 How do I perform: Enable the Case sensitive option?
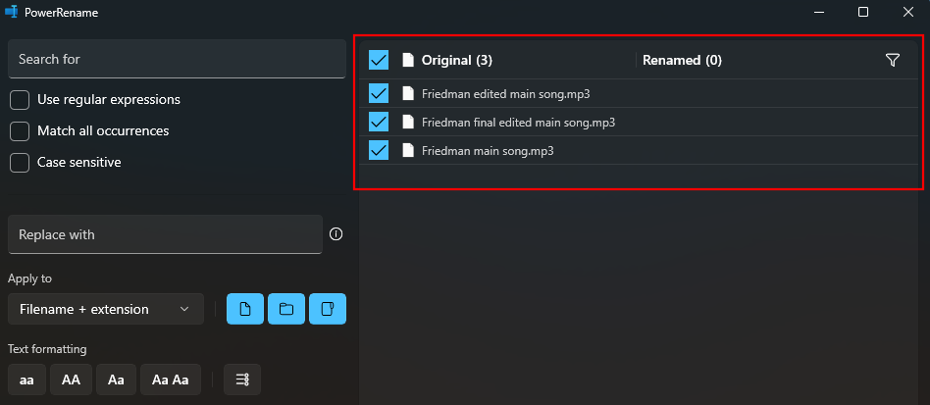coord(20,163)
